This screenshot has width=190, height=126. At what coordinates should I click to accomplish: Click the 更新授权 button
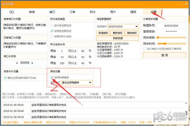click(117, 33)
